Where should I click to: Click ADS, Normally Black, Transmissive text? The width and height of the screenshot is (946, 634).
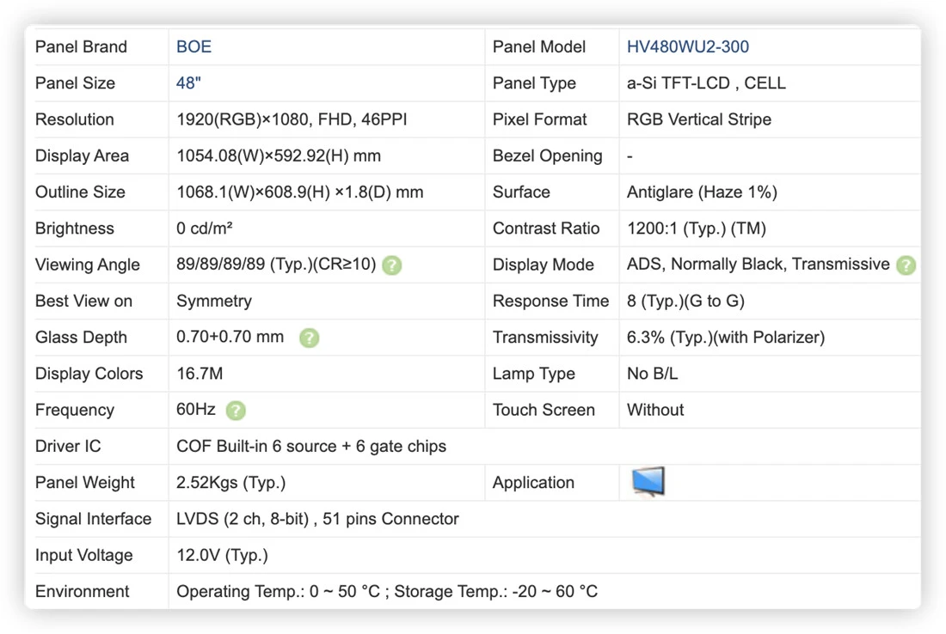(x=758, y=265)
